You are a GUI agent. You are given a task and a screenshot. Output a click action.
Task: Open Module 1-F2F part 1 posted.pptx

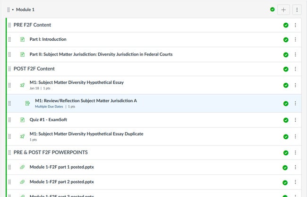coord(62,167)
